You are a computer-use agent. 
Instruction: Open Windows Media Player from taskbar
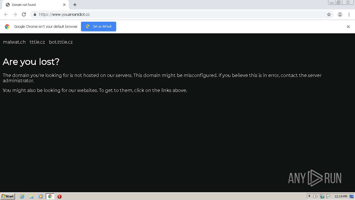tap(41, 196)
